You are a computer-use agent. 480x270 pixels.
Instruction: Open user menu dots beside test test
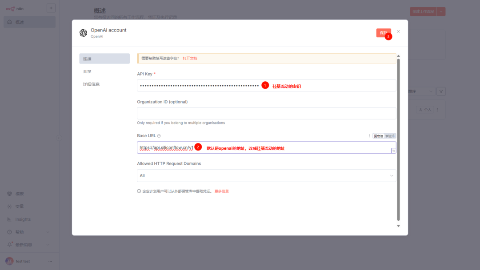(x=50, y=262)
